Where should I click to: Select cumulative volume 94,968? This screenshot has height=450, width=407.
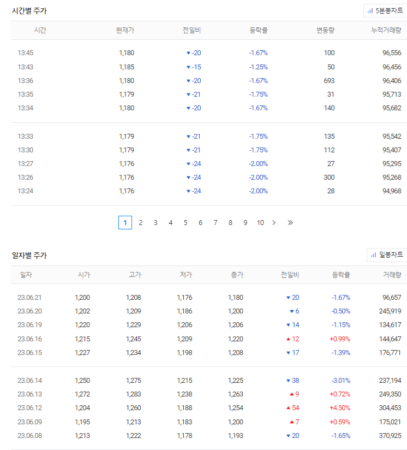pyautogui.click(x=392, y=191)
